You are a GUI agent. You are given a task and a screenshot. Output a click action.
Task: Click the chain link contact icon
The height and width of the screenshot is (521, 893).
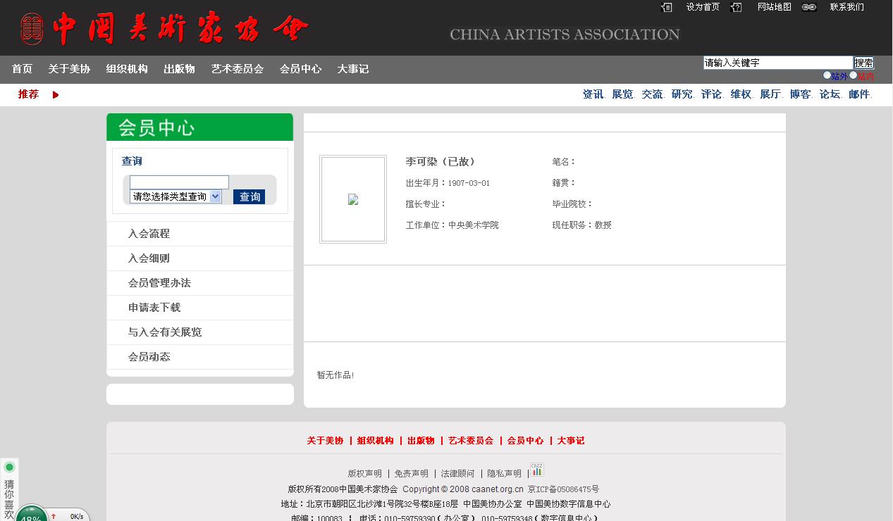[809, 7]
